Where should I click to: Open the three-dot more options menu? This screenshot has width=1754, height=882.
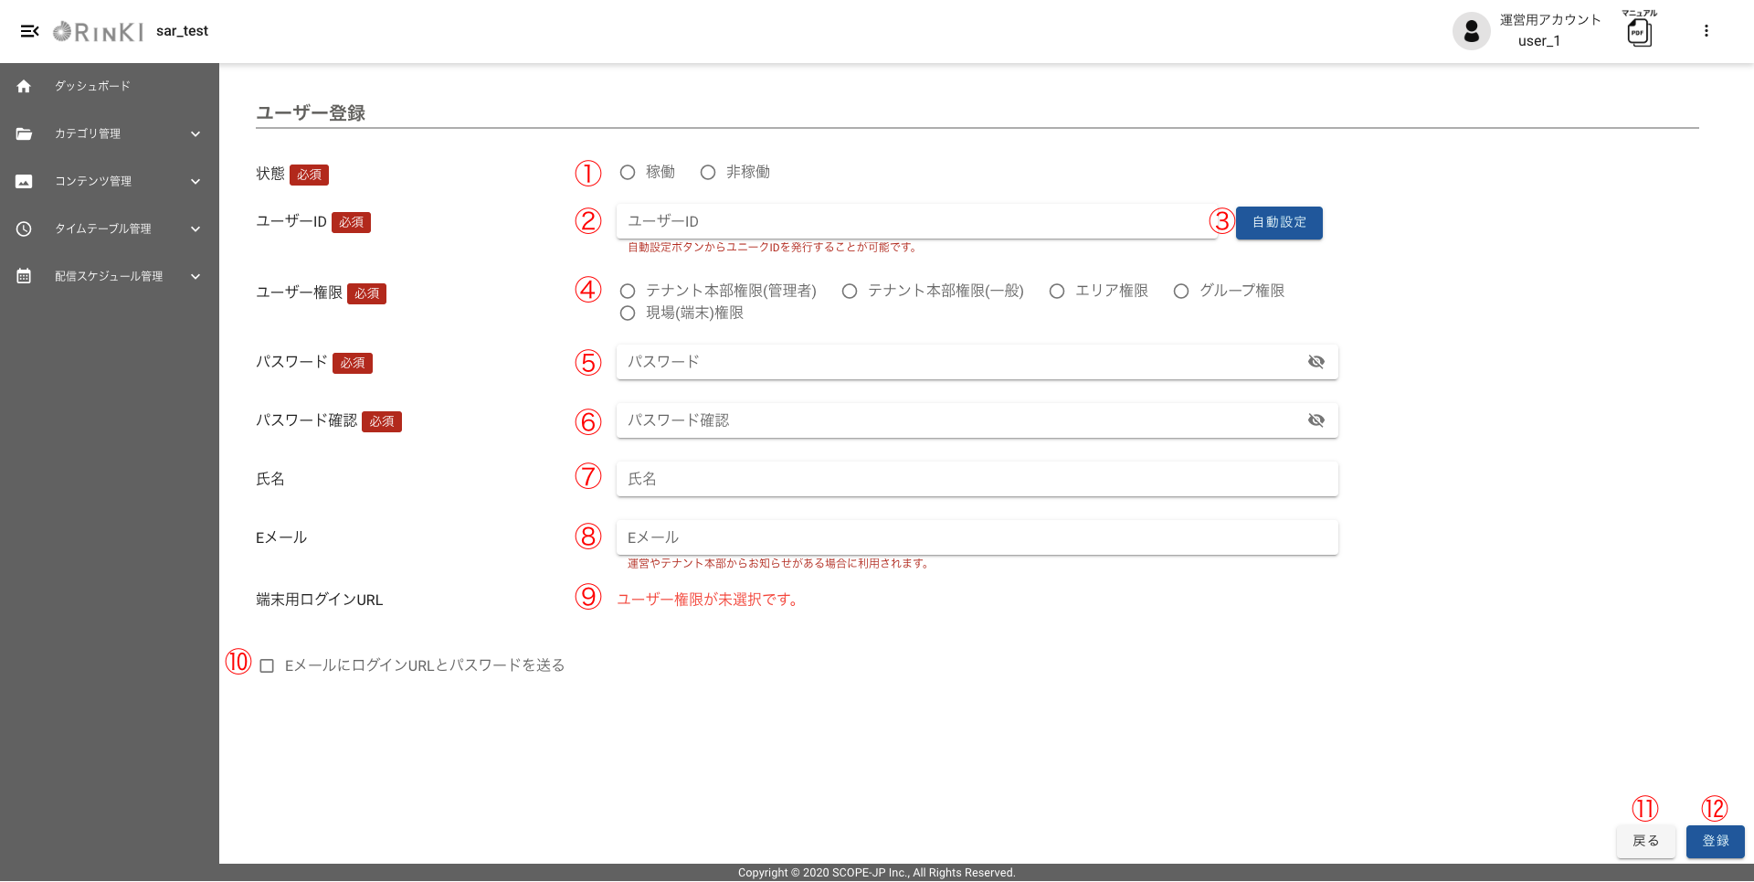(1706, 31)
